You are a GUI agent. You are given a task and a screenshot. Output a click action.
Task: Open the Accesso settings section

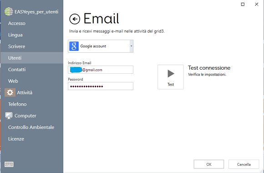click(x=17, y=23)
